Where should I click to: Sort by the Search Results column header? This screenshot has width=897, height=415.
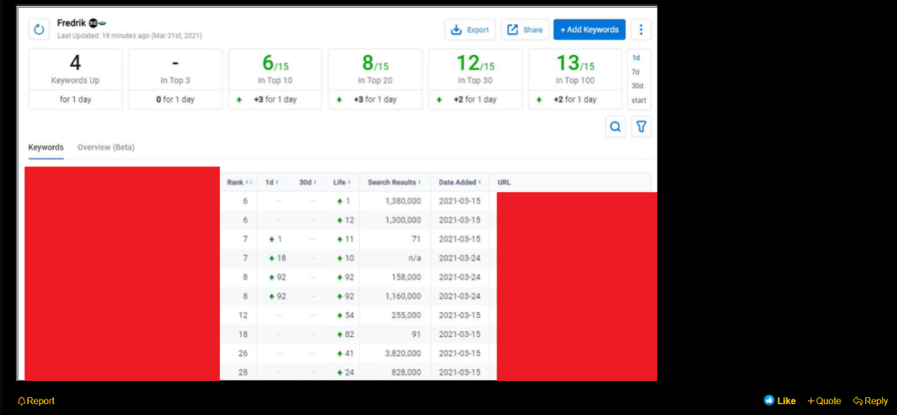394,183
